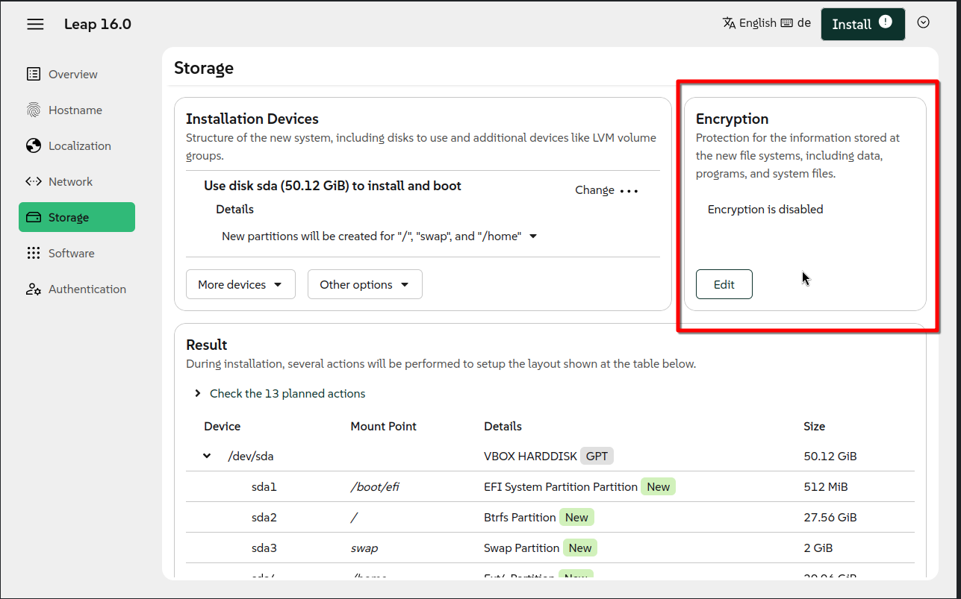Viewport: 961px width, 599px height.
Task: Open the Software section
Action: (x=71, y=253)
